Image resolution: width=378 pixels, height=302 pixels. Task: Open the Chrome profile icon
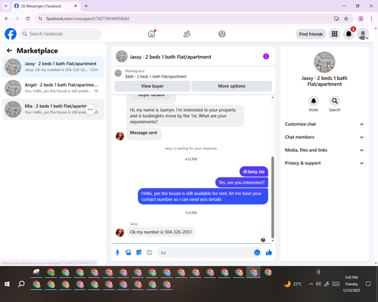[361, 18]
